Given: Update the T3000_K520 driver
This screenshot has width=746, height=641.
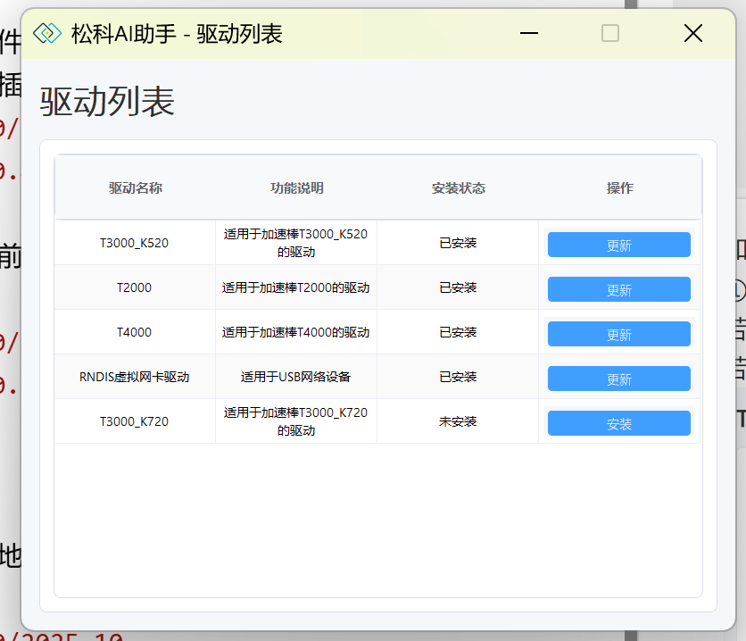Looking at the screenshot, I should (618, 246).
